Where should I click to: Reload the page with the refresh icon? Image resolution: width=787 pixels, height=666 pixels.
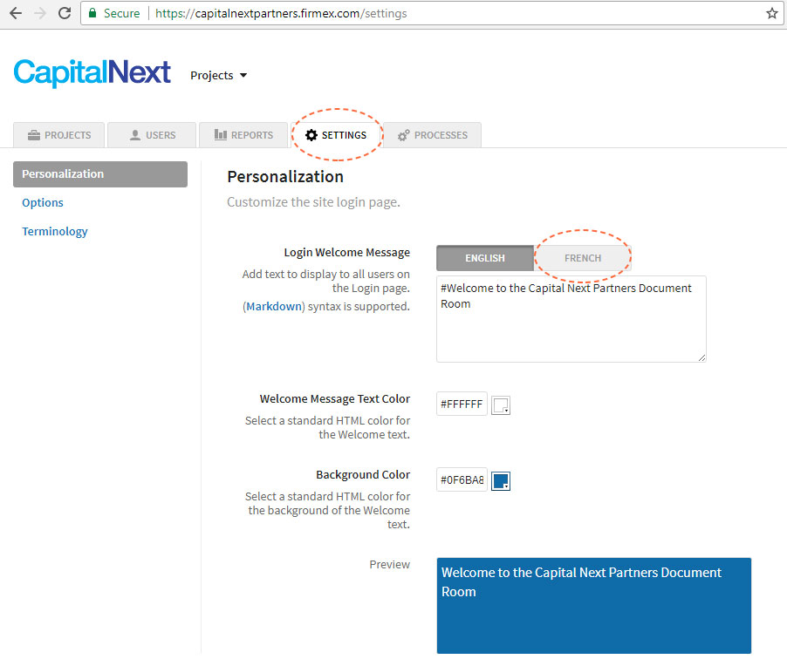[x=65, y=13]
